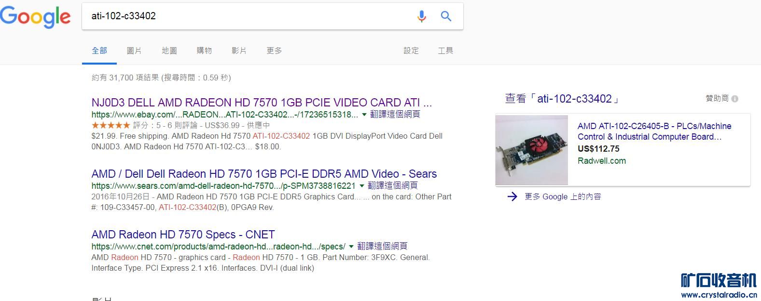Viewport: 761px width, 301px height.
Task: Switch to the 購物 tab
Action: (x=204, y=51)
